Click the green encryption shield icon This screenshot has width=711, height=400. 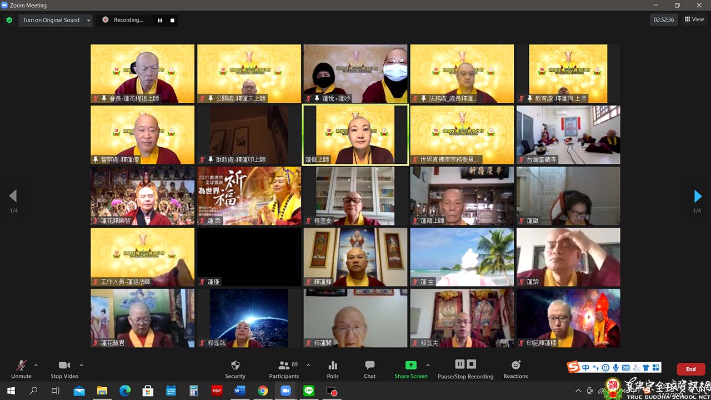(9, 20)
